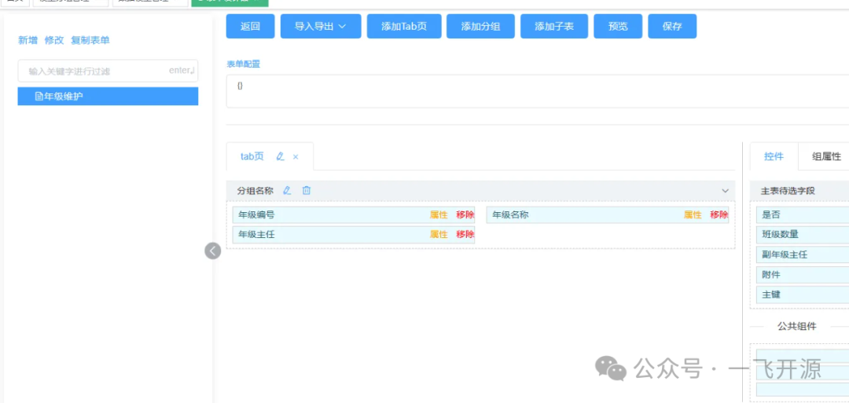Click the 预览 button

(618, 26)
